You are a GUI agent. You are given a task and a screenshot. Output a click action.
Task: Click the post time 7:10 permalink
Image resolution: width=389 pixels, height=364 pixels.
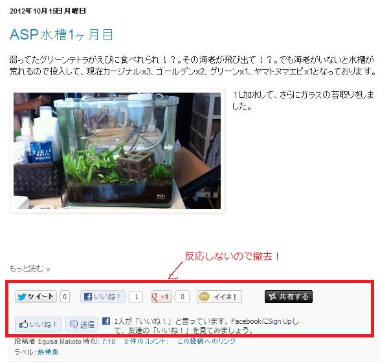(x=108, y=341)
